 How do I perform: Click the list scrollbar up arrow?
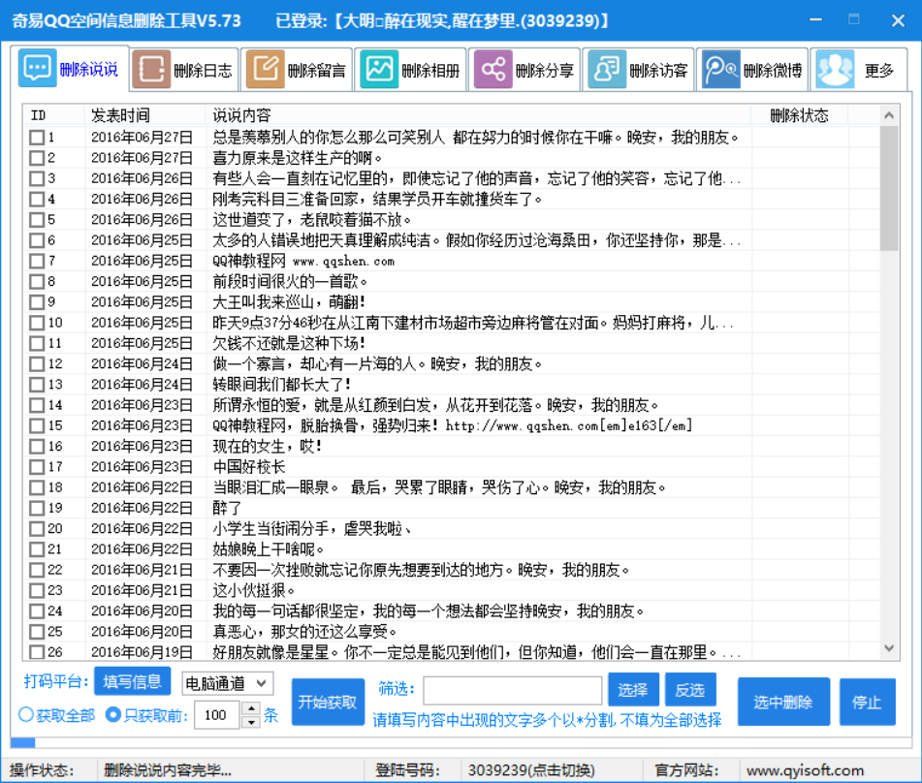[x=889, y=115]
